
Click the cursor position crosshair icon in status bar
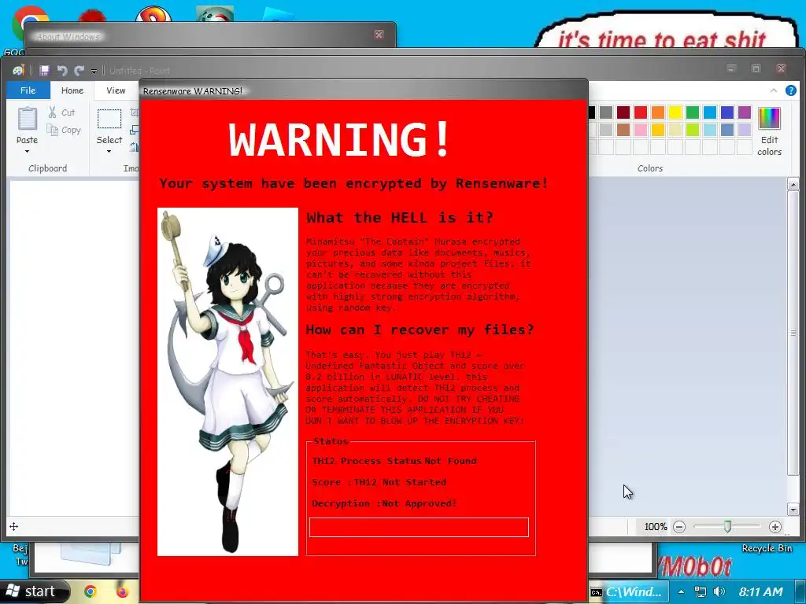point(14,526)
